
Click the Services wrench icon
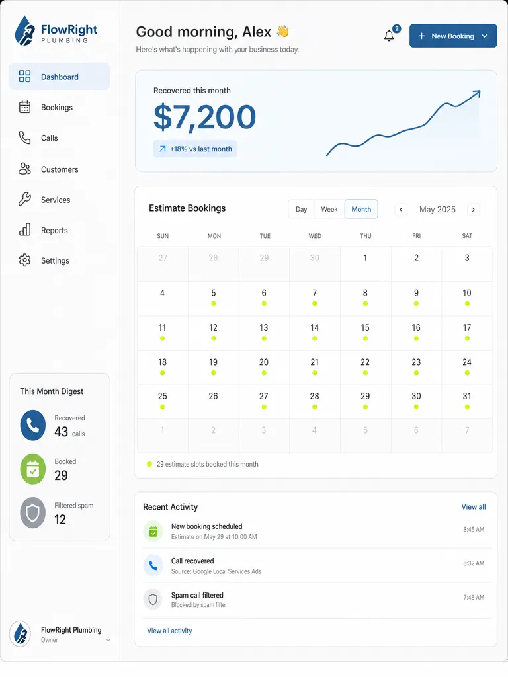[x=24, y=199]
